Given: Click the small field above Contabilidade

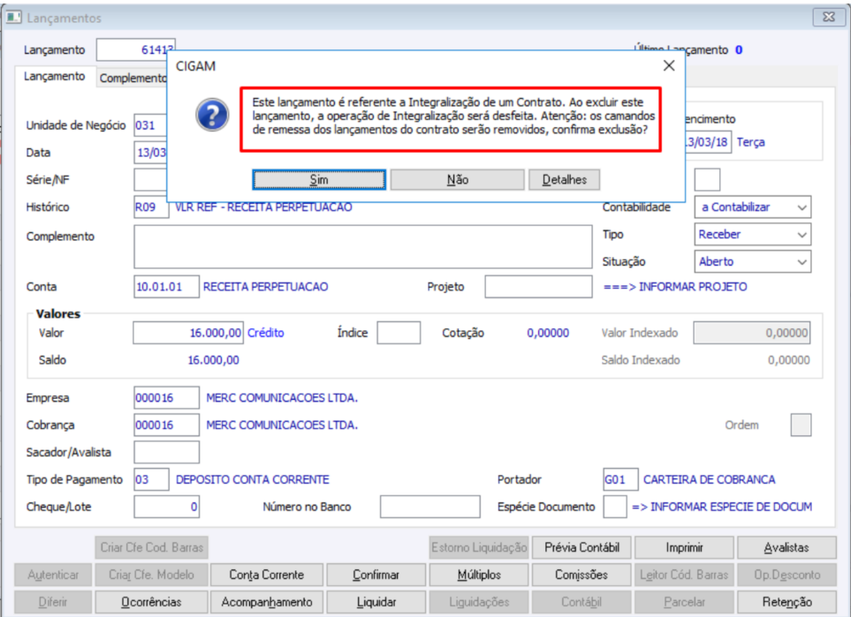Looking at the screenshot, I should pyautogui.click(x=707, y=179).
